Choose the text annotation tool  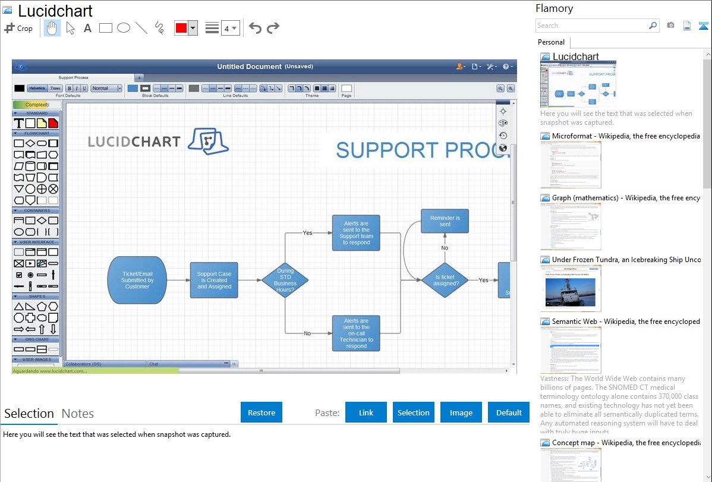(x=87, y=28)
